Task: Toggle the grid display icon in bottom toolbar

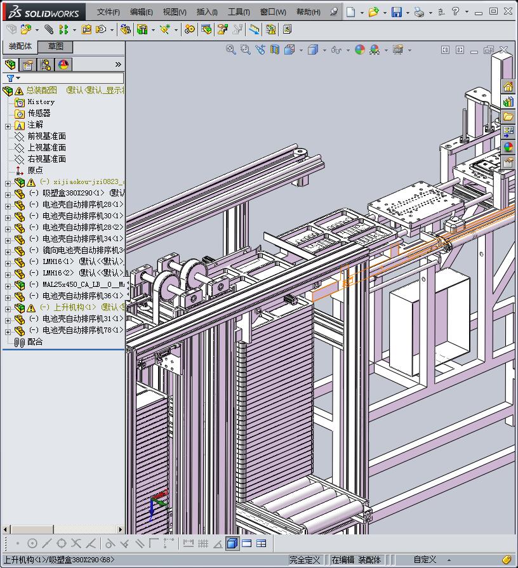Action: click(203, 543)
